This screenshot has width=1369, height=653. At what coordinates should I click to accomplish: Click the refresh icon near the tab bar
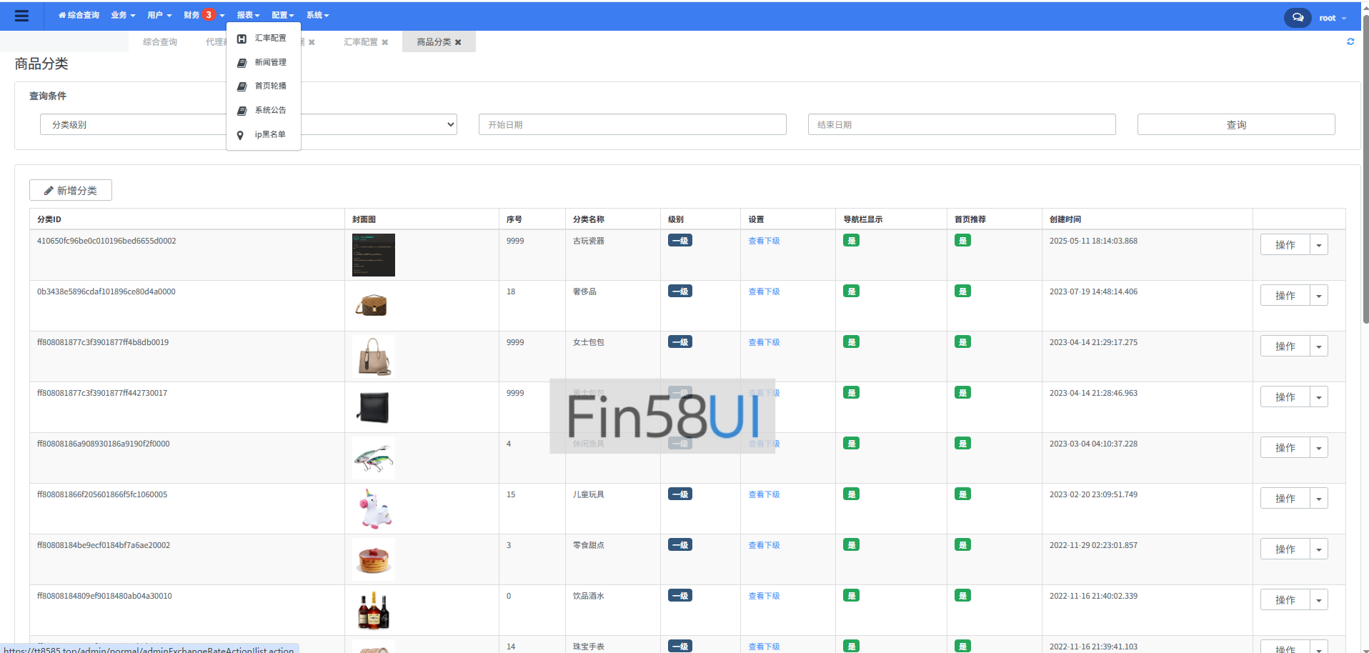[x=1350, y=41]
